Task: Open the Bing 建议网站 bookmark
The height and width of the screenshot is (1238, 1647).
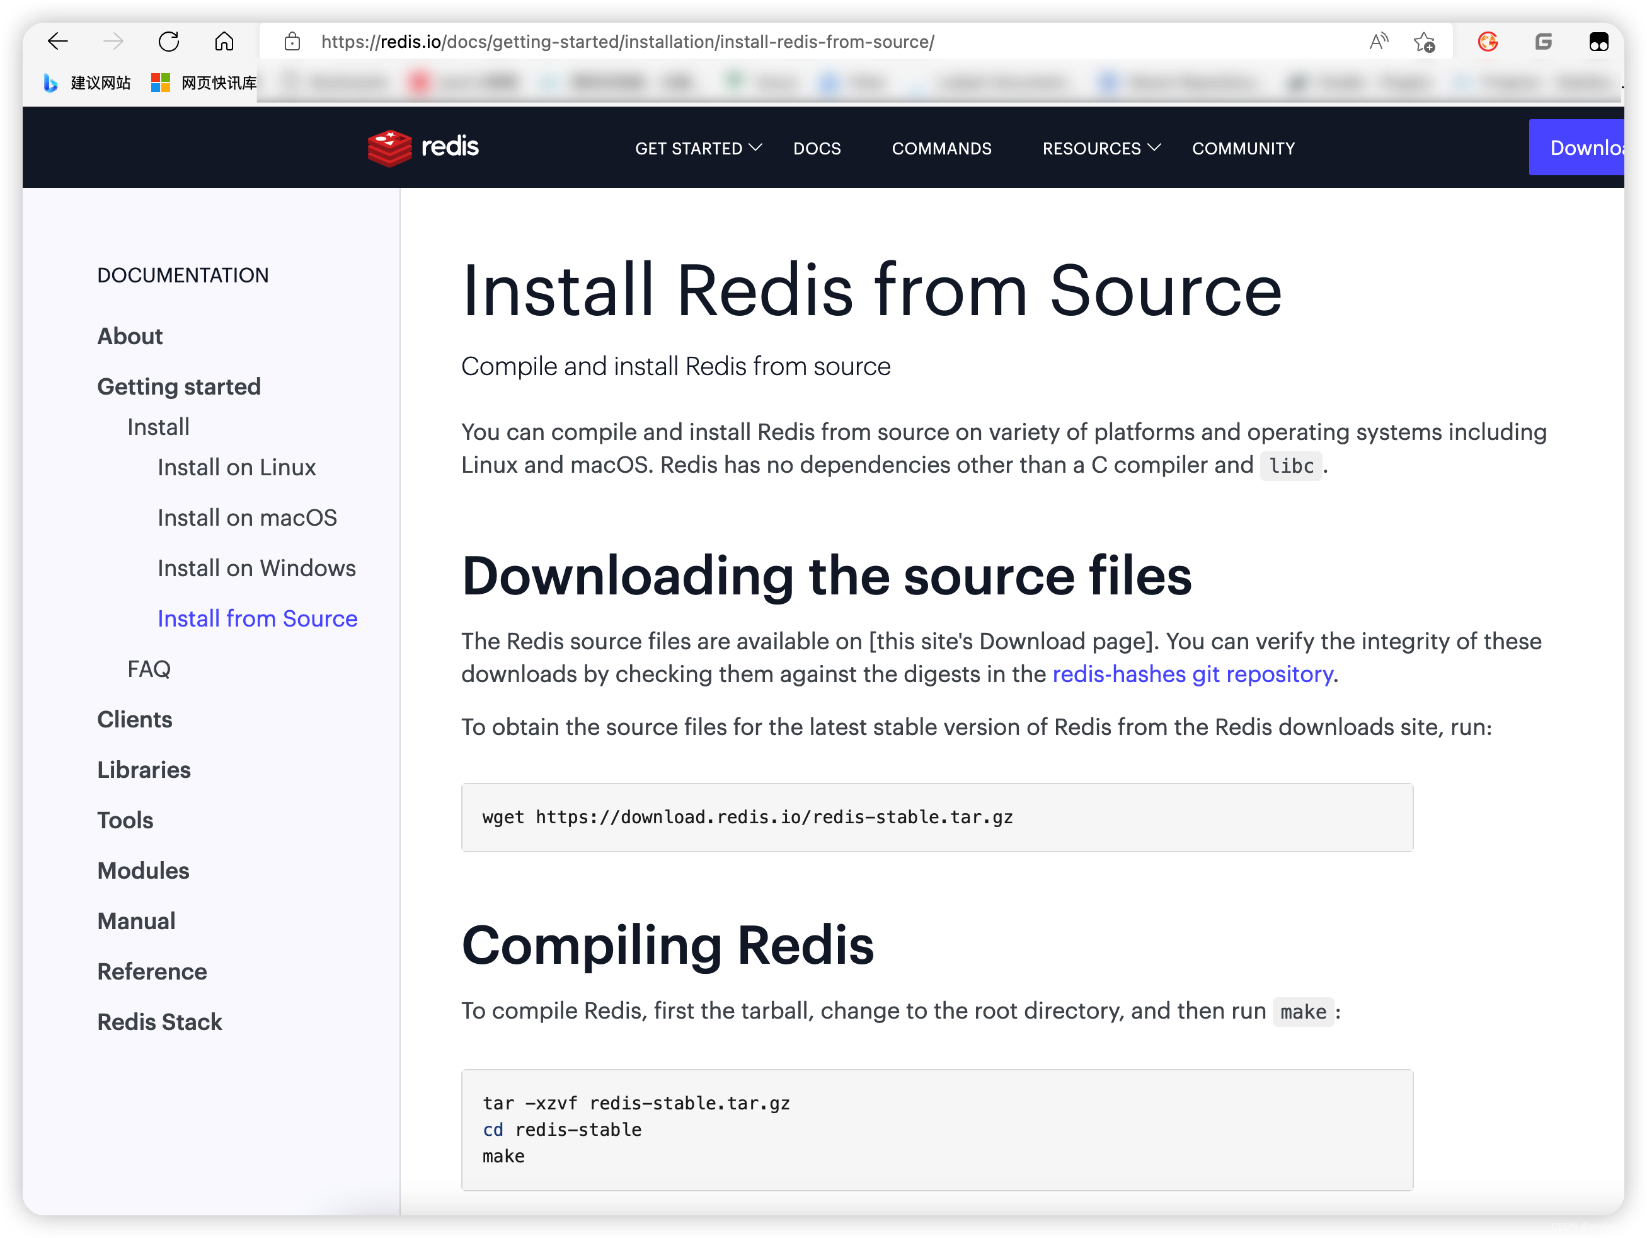Action: click(x=87, y=83)
